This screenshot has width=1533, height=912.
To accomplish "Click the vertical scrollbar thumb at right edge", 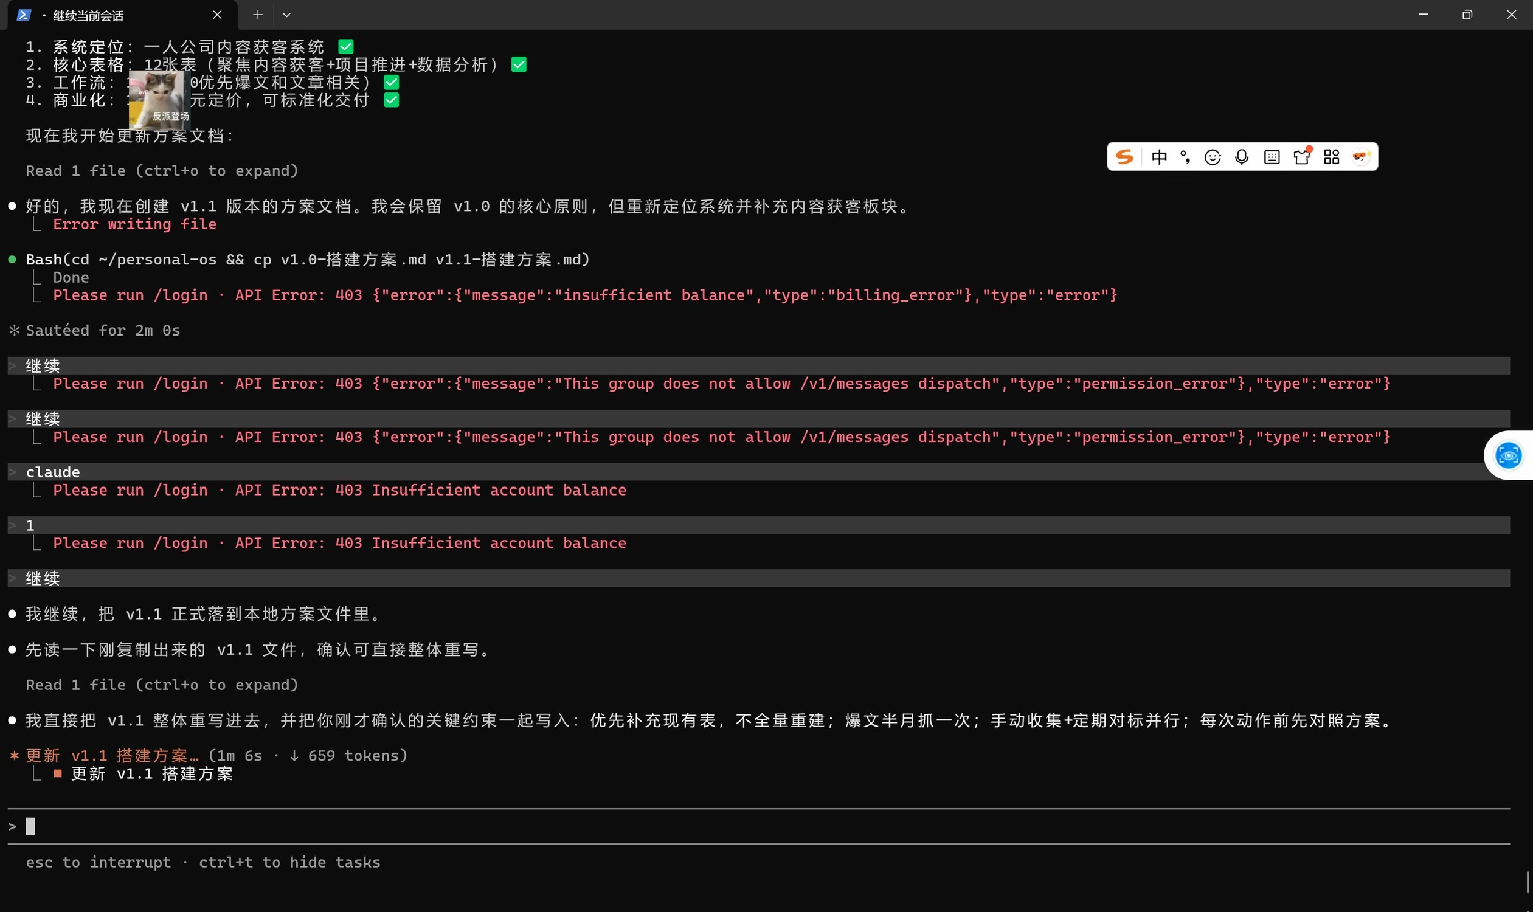I will 1527,881.
